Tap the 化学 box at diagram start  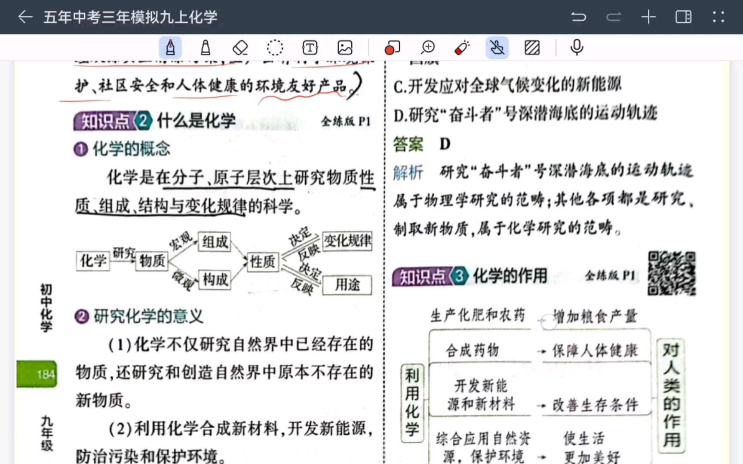(x=93, y=260)
